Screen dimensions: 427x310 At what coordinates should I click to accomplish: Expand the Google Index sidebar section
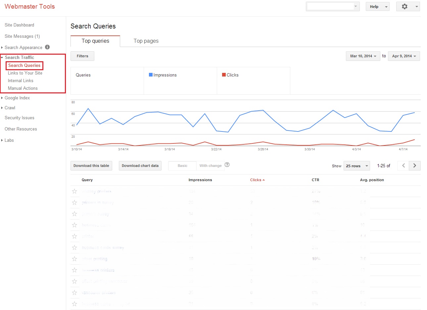click(x=17, y=98)
